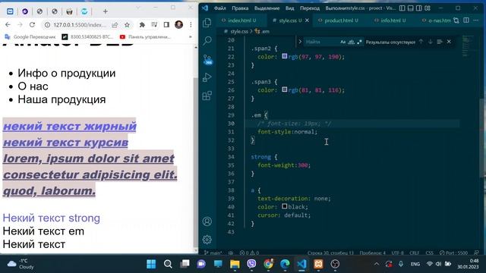This screenshot has width=486, height=273.
Task: Go to next match in find widget
Action: (x=431, y=42)
